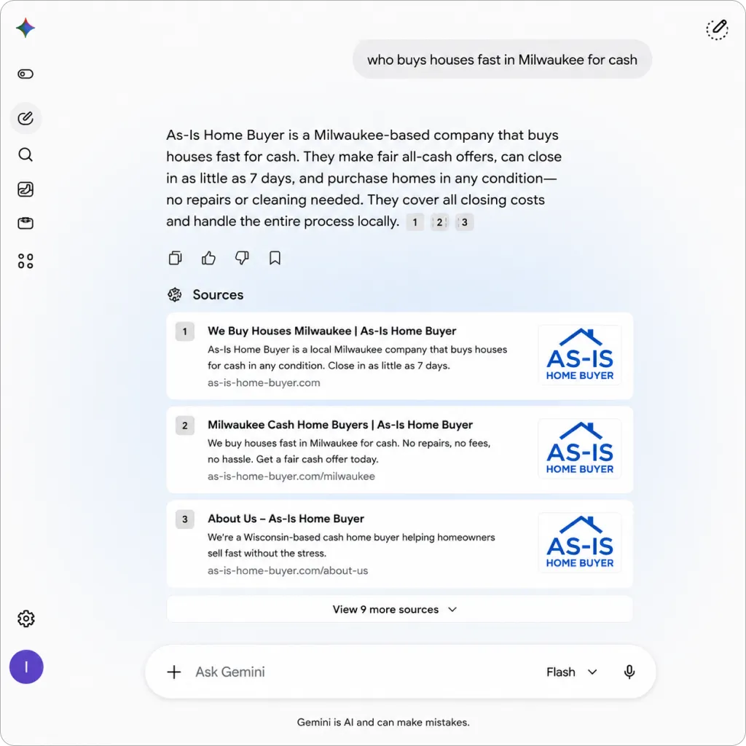Give the response a thumbs down
The height and width of the screenshot is (746, 746).
[242, 258]
